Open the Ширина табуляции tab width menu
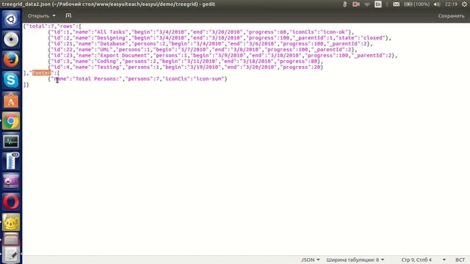This screenshot has height=264, width=470. coord(355,260)
